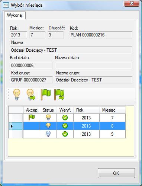Select the row selector with the arrow marker
The image size is (142, 186).
pyautogui.click(x=16, y=126)
